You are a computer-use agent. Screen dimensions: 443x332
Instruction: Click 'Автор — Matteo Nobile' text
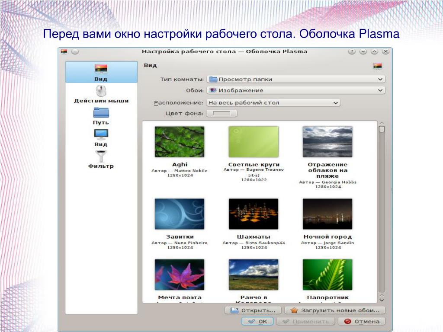[180, 171]
